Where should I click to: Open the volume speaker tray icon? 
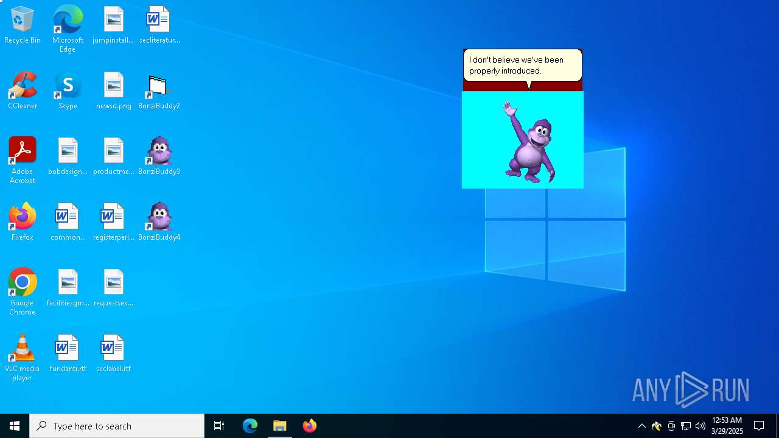(x=700, y=426)
